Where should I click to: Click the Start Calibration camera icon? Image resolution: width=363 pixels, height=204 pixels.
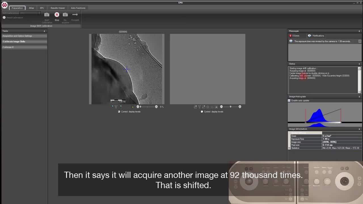pyautogui.click(x=47, y=15)
